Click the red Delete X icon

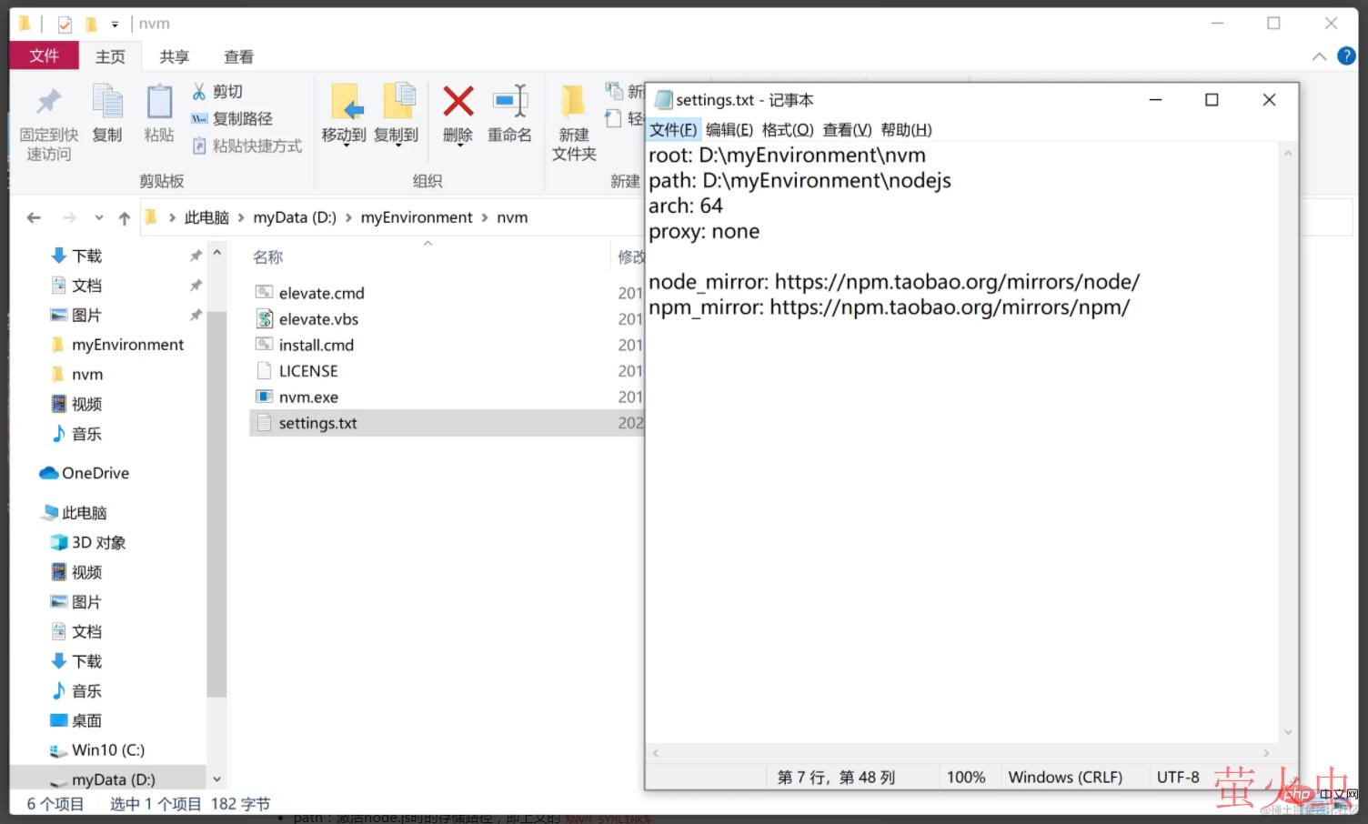(458, 102)
